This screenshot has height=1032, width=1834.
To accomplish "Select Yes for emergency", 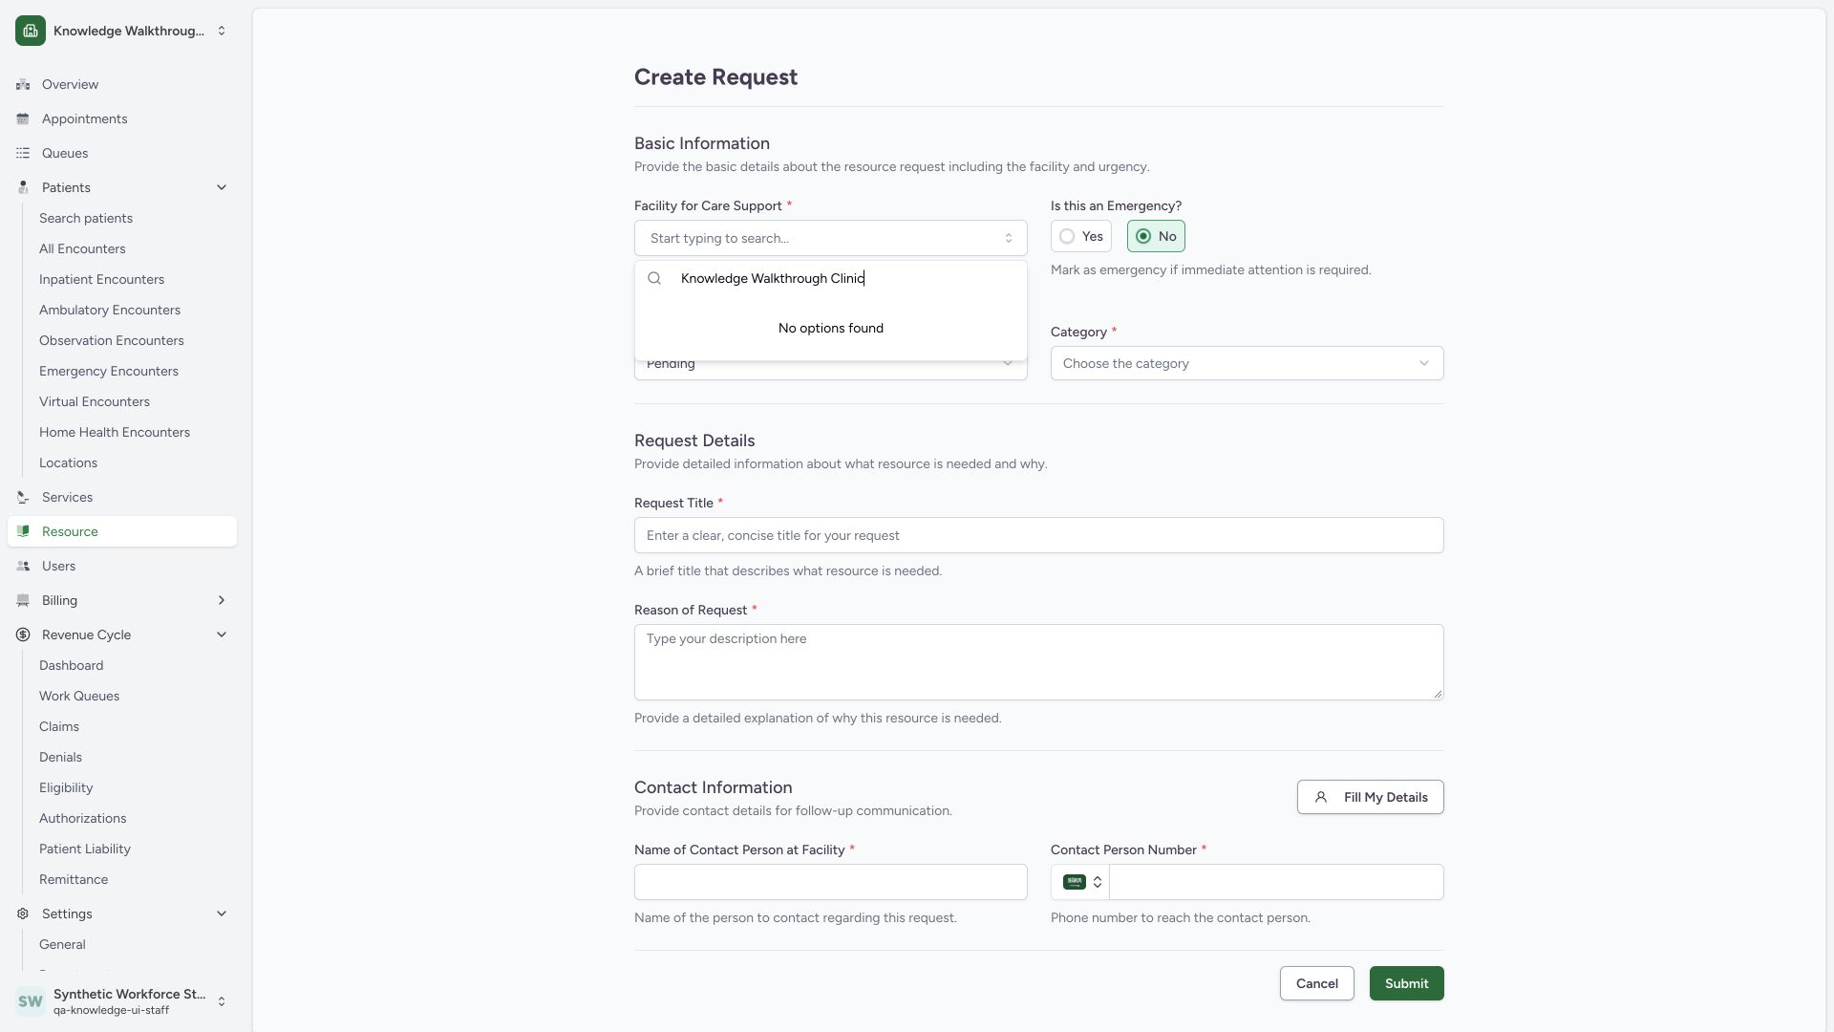I will (x=1081, y=236).
